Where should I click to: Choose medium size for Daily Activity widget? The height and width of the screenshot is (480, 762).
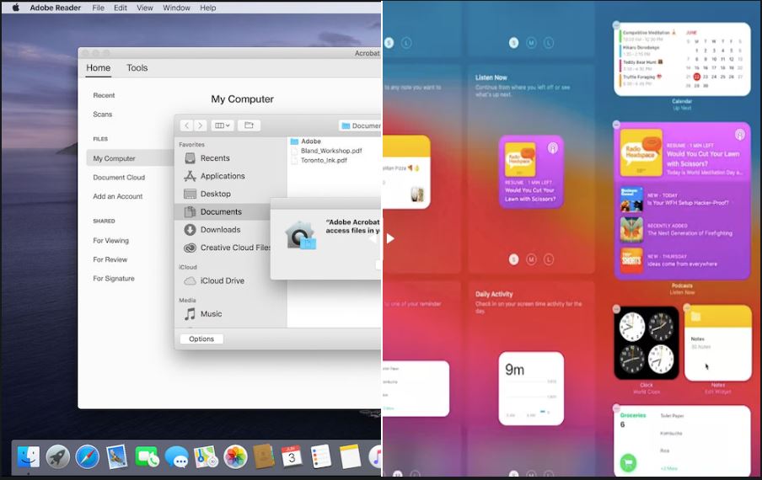(531, 474)
